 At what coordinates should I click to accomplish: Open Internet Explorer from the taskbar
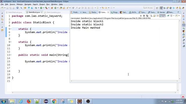tap(21, 101)
